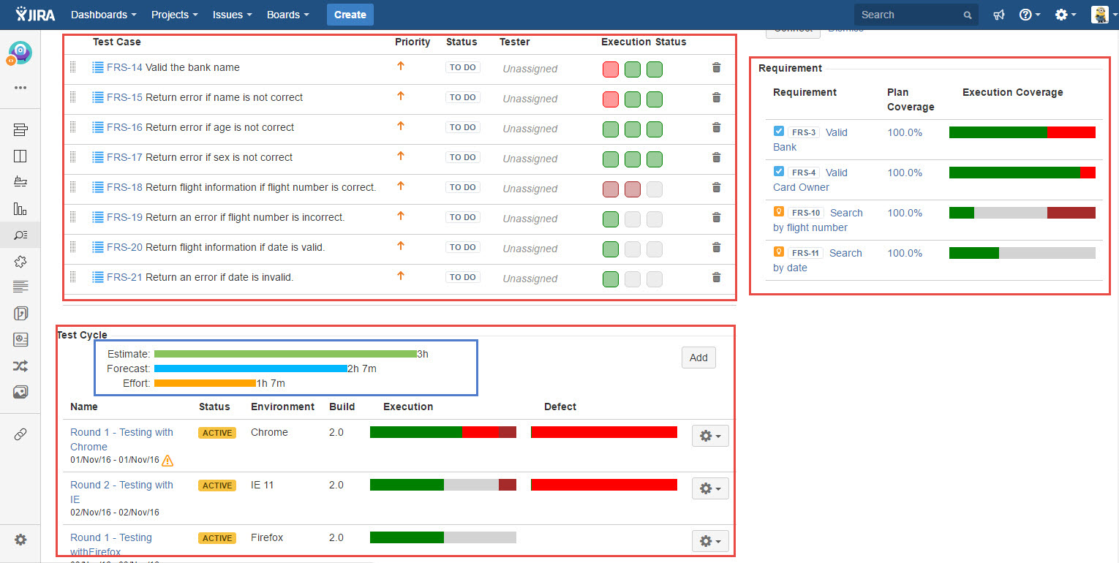Click into the Search field
1119x563 pixels.
click(x=909, y=15)
